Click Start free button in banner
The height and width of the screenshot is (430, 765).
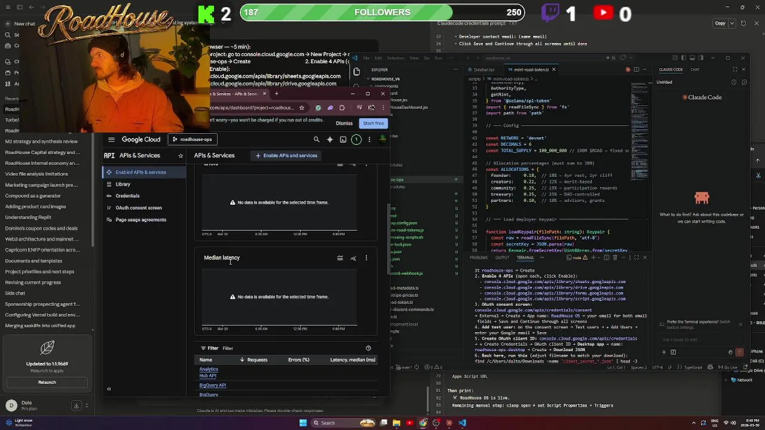tap(374, 124)
